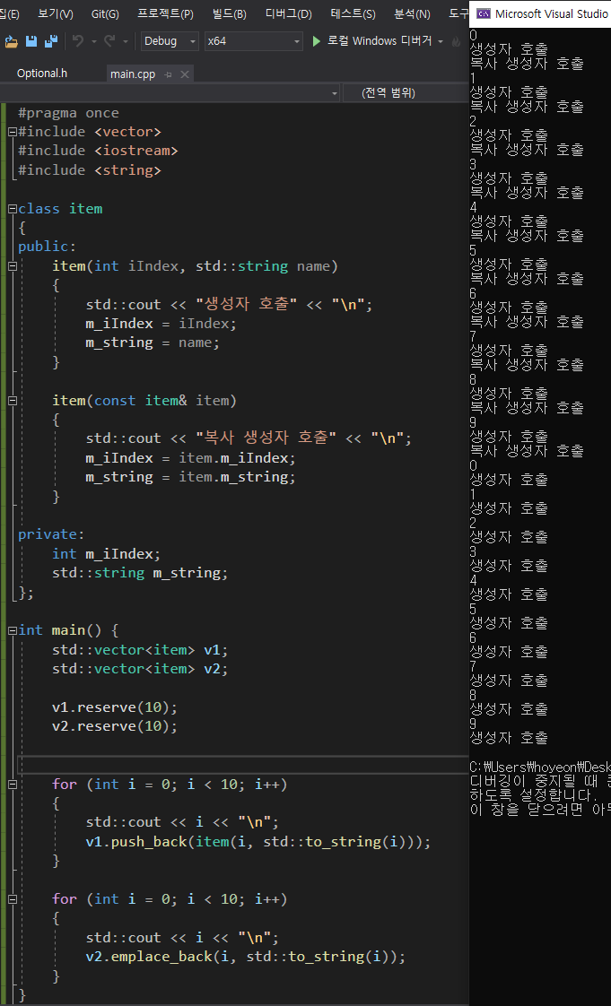Image resolution: width=611 pixels, height=1006 pixels.
Task: Collapse the item(int iIndex, std::string name) constructor
Action: (13, 265)
